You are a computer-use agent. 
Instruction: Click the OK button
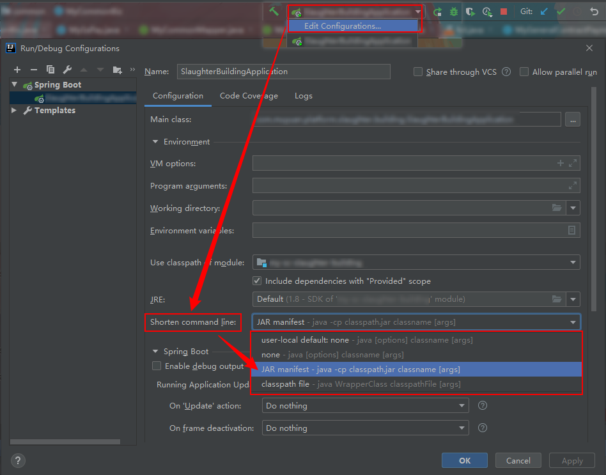(x=465, y=460)
